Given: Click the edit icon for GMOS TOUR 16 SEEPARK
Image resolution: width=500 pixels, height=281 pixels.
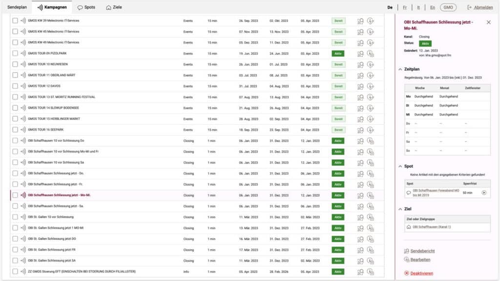Looking at the screenshot, I should pos(371,130).
